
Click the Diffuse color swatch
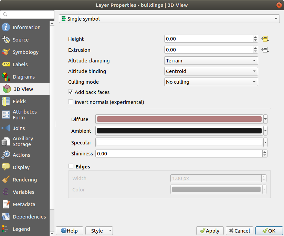pos(179,119)
